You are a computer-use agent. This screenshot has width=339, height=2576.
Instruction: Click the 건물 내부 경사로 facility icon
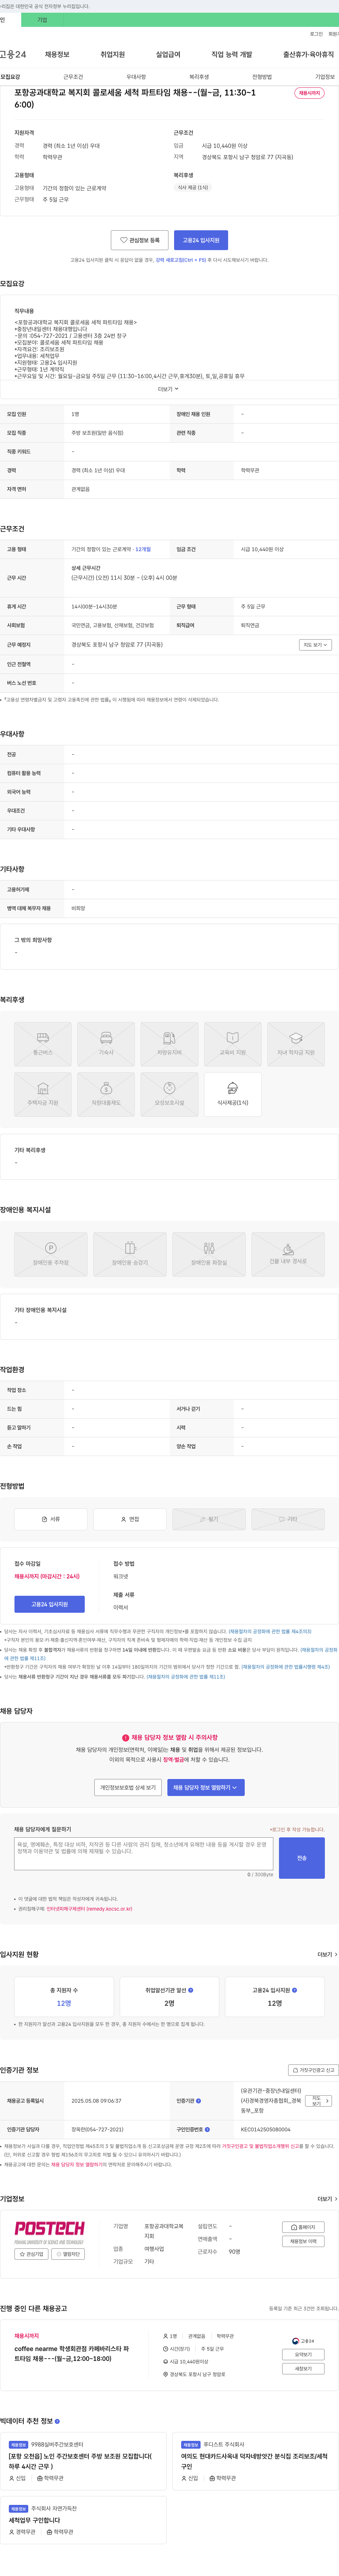(288, 1254)
